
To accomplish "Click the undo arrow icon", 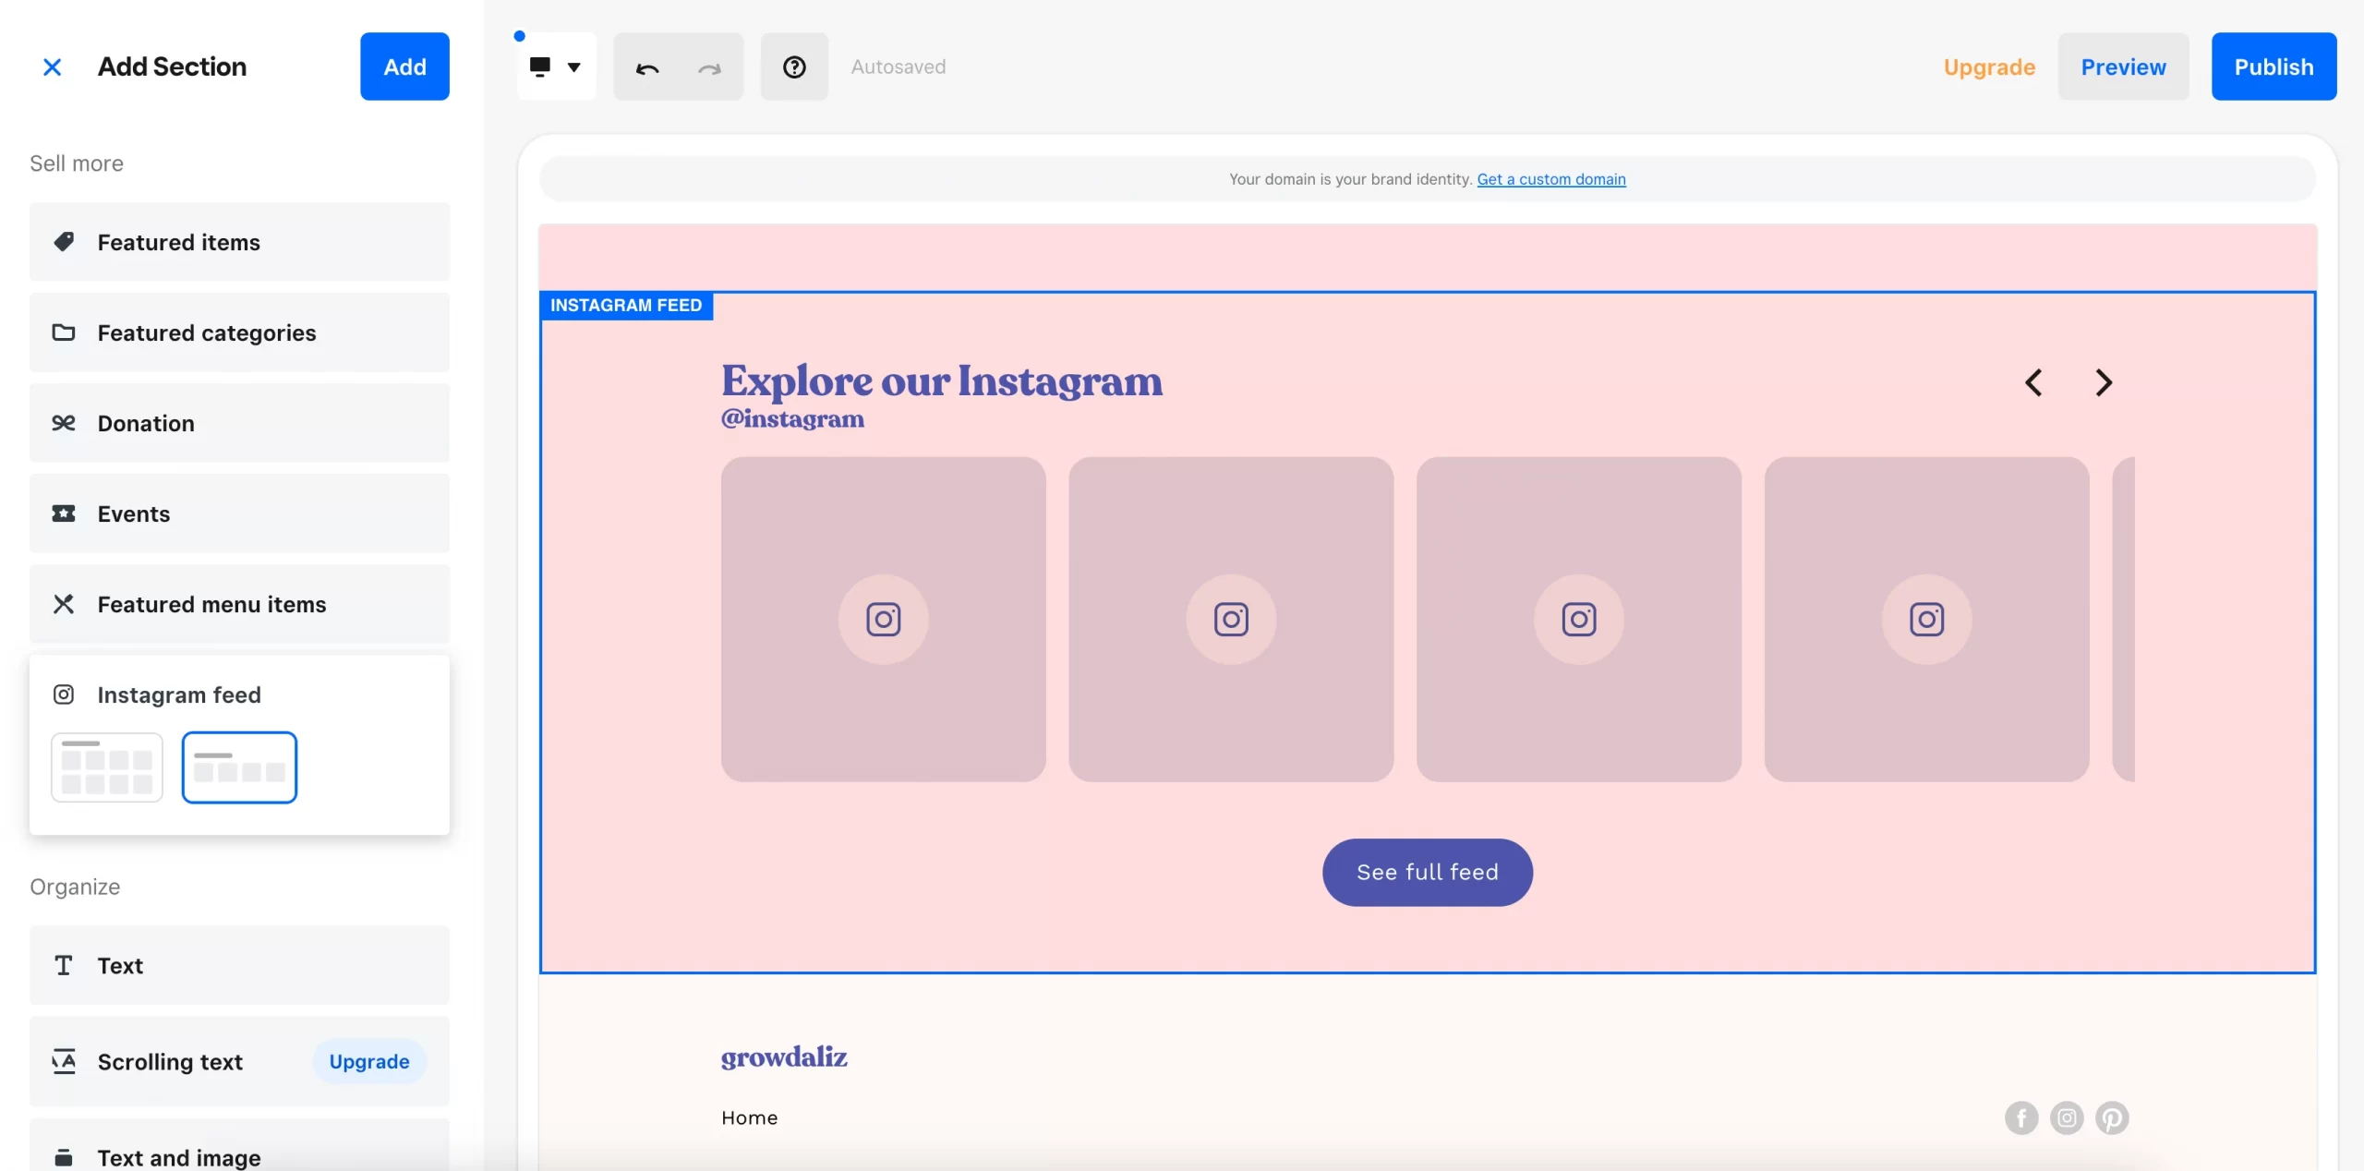I will point(646,66).
